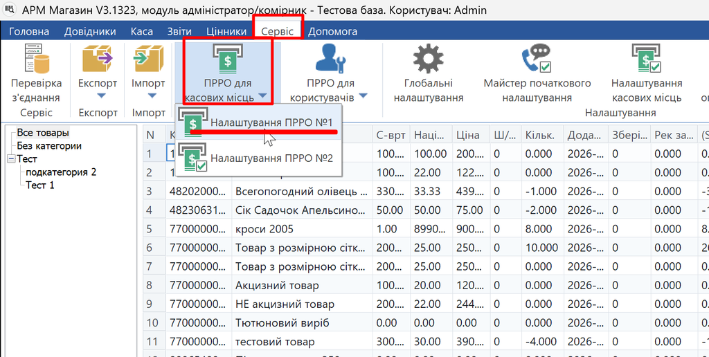Click the Експорт box icon
Viewport: 709px width, 357px height.
98,58
